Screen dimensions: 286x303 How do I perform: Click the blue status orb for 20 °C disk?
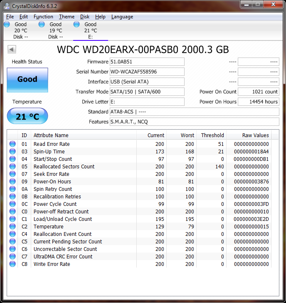pyautogui.click(x=7, y=24)
